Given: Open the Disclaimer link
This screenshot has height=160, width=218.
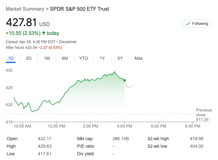Looking at the screenshot, I should point(68,42).
